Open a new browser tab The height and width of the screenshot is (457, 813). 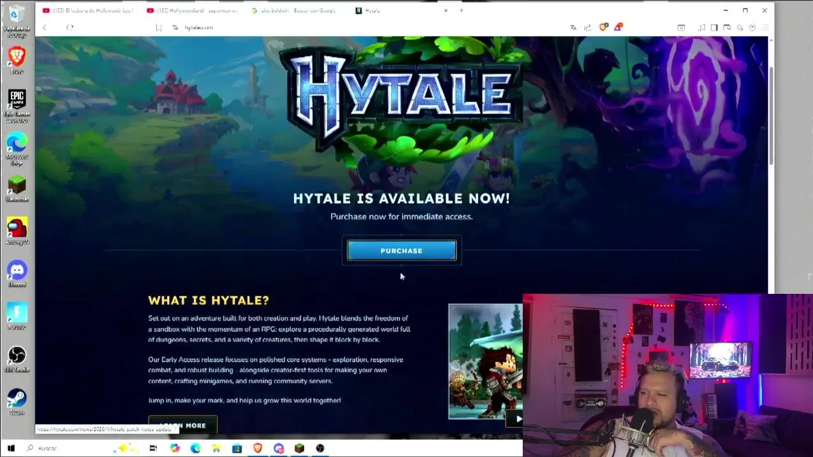coord(462,10)
